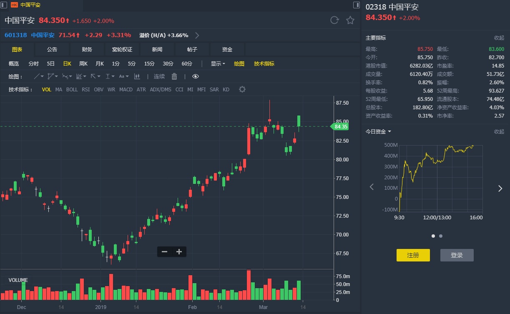Open the 显示 display dropdown

click(x=218, y=64)
